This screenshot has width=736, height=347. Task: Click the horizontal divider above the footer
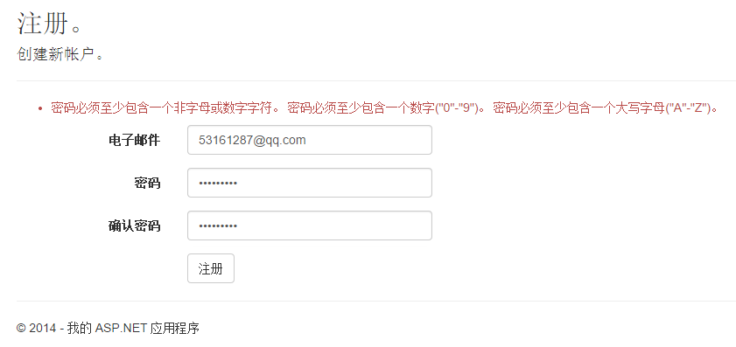click(x=376, y=301)
